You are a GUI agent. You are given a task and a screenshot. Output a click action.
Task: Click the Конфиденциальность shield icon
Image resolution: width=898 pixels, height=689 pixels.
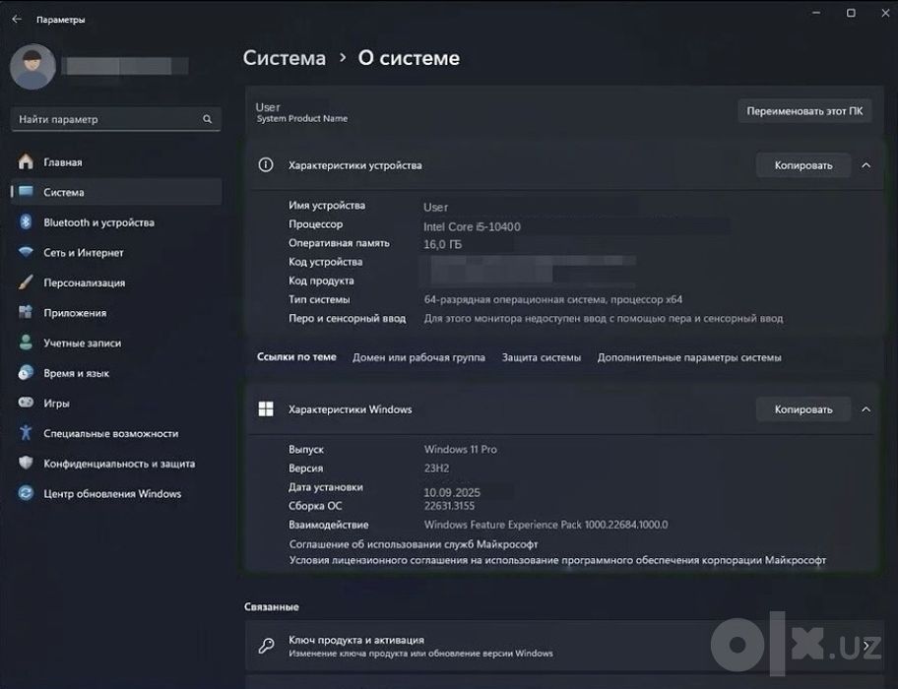[26, 463]
